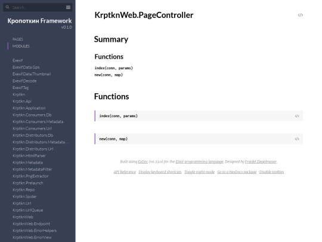Open the KrptknWeb.Endpoint module
The width and height of the screenshot is (322, 242).
(x=31, y=223)
